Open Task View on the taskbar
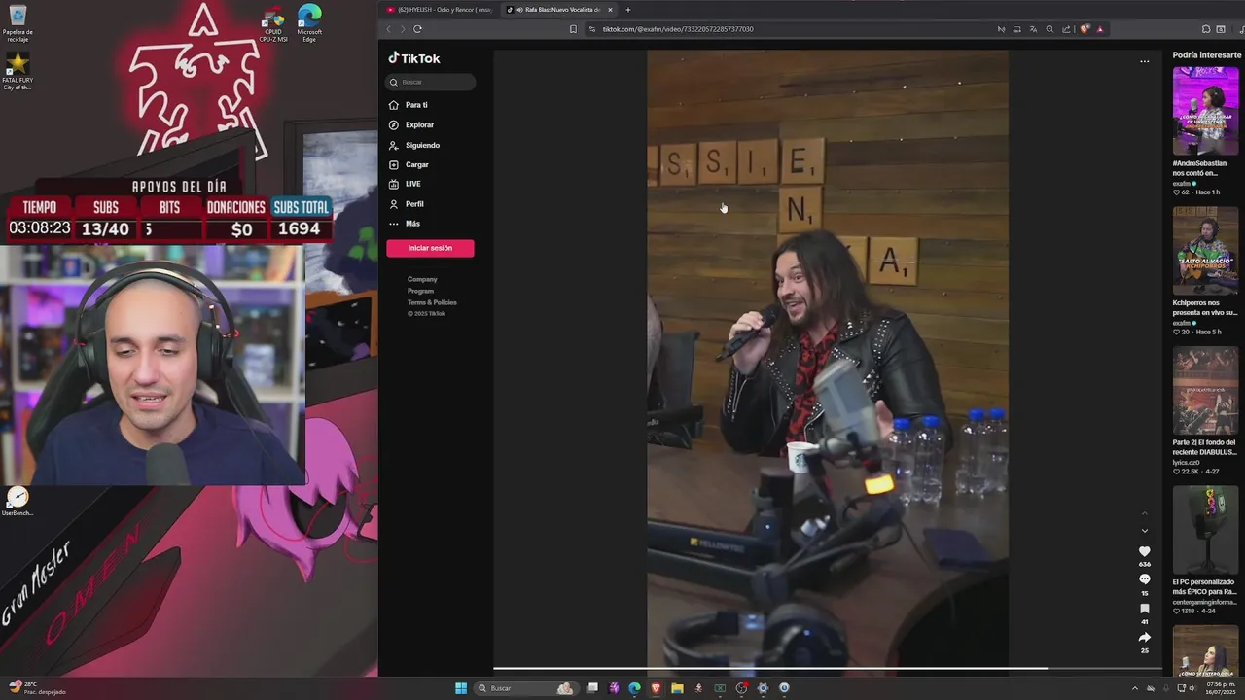1245x700 pixels. pos(592,688)
